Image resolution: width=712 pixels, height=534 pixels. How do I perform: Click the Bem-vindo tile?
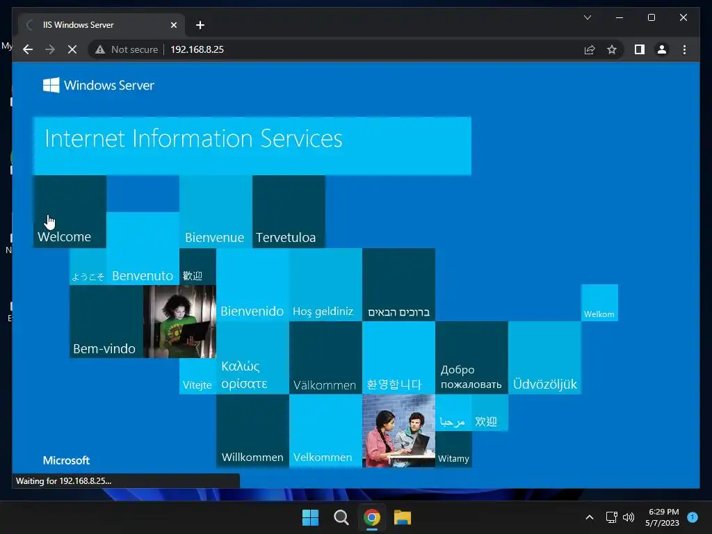(106, 321)
